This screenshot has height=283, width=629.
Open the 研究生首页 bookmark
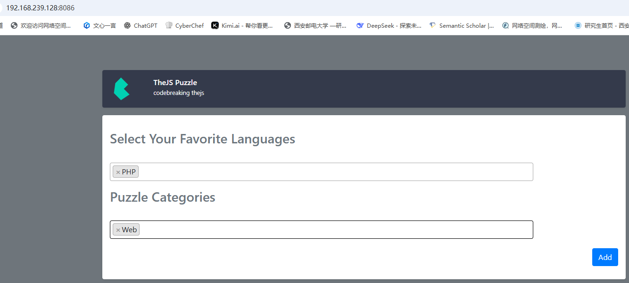click(602, 26)
